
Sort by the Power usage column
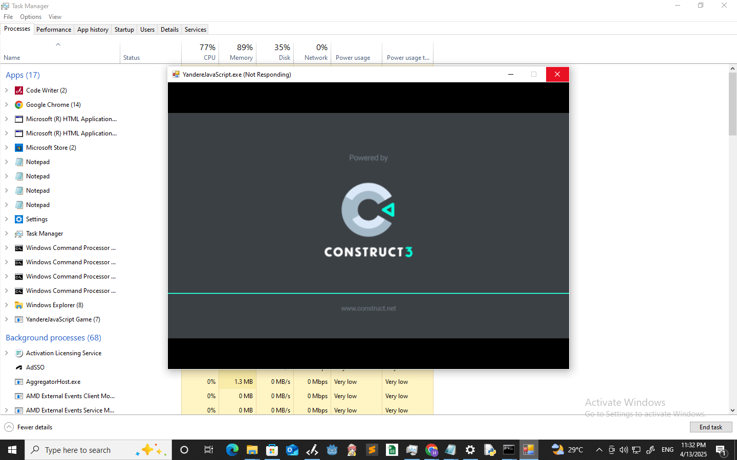pyautogui.click(x=357, y=52)
